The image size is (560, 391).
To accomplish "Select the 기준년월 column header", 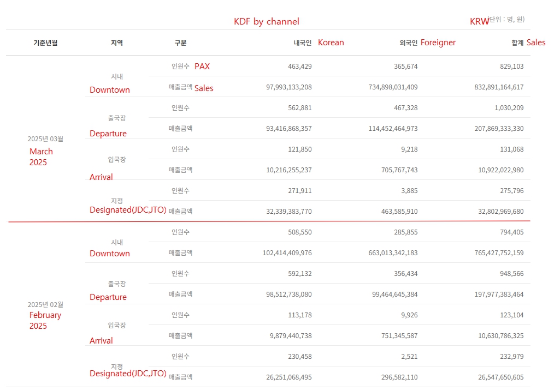I will pos(45,43).
